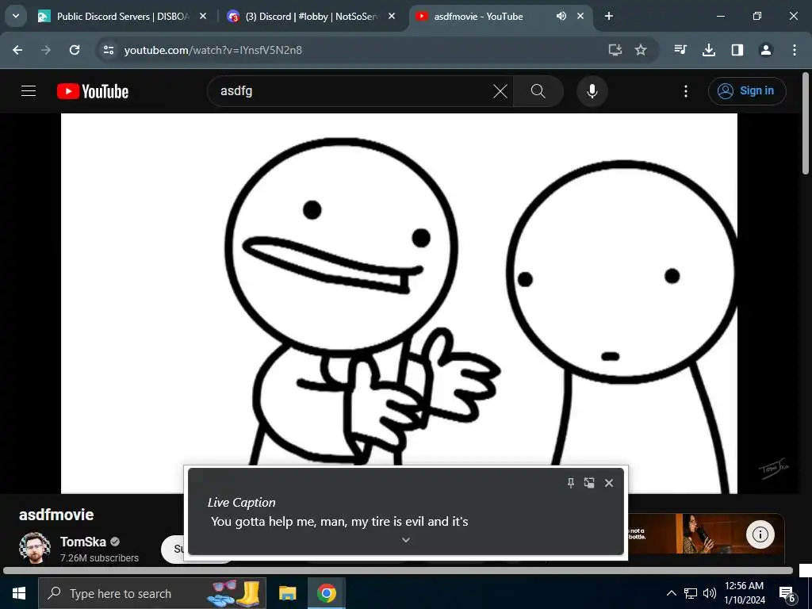Click the info icon on ad card
Viewport: 812px width, 609px height.
(760, 534)
